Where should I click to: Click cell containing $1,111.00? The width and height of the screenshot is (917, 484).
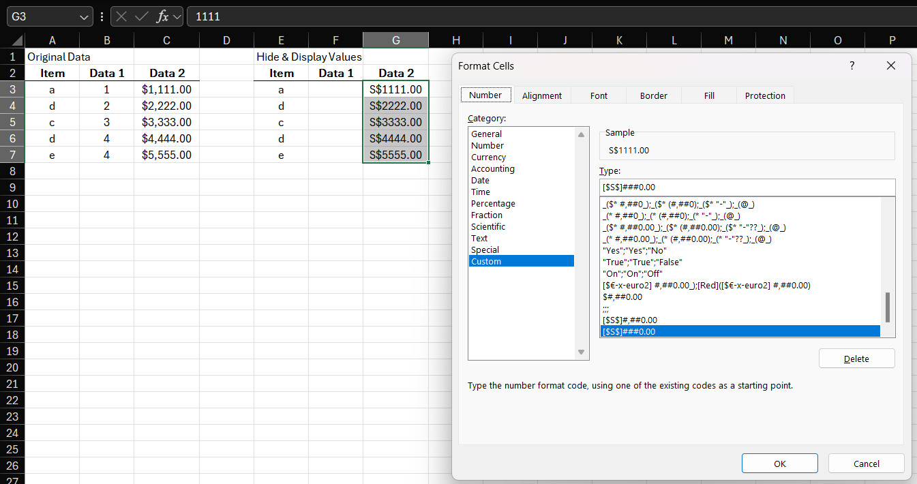click(x=167, y=89)
